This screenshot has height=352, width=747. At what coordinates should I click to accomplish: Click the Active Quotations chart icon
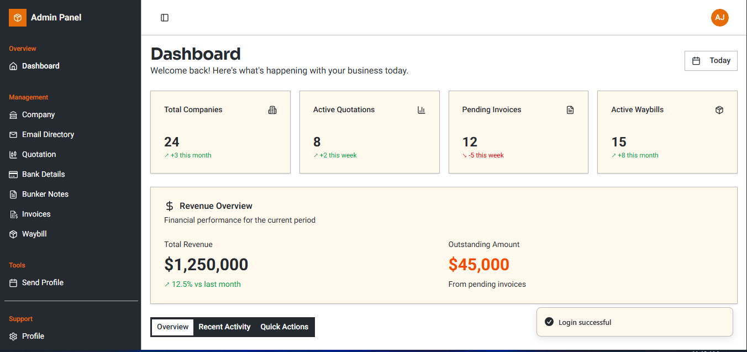point(421,110)
